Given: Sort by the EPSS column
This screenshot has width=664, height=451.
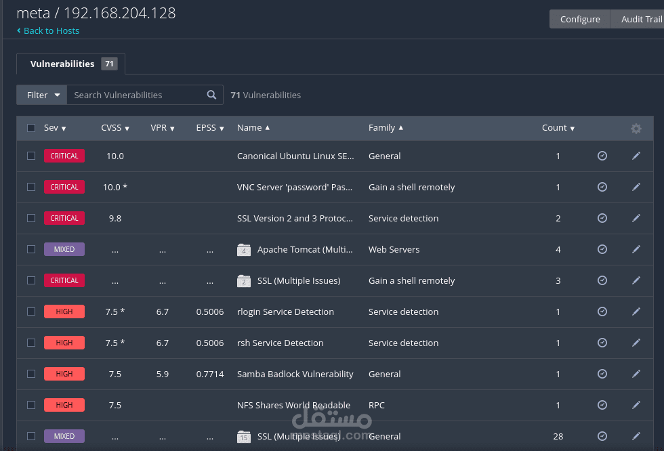Looking at the screenshot, I should 209,128.
